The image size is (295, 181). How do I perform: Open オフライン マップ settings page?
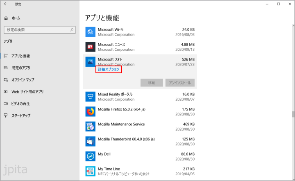(23, 79)
